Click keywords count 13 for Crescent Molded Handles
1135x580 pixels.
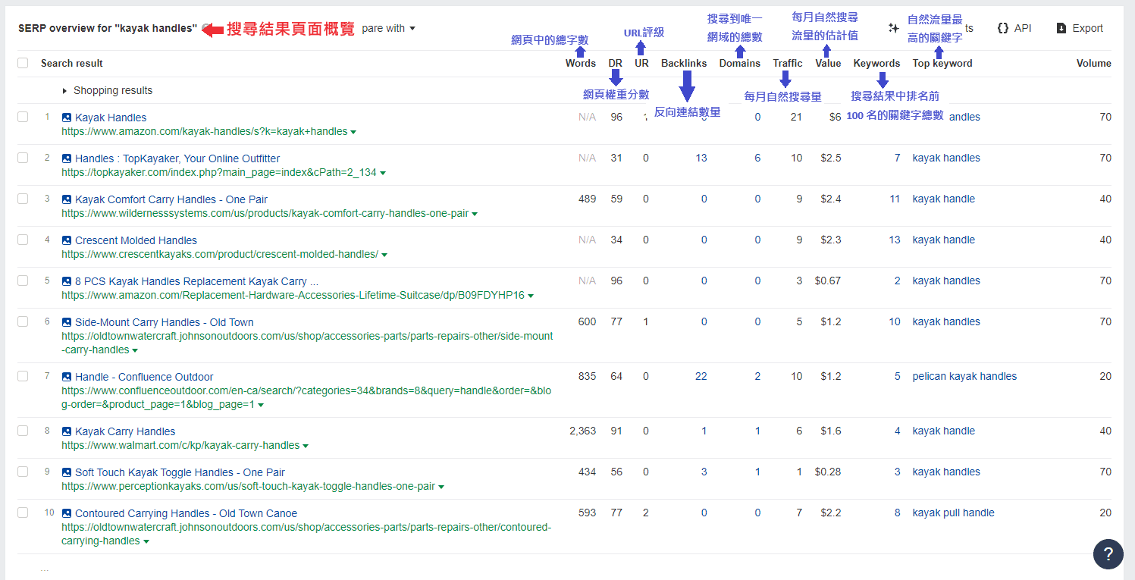895,240
